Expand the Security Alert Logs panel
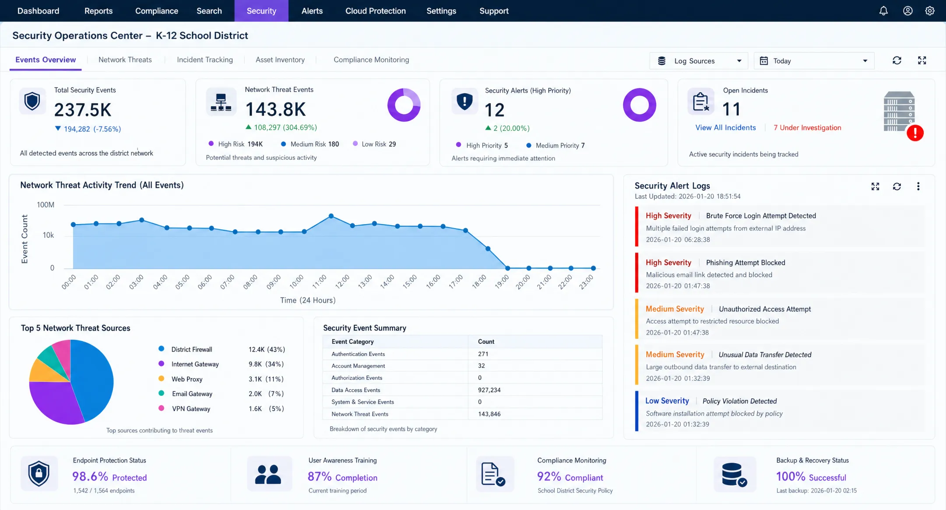Image resolution: width=946 pixels, height=510 pixels. pos(875,186)
